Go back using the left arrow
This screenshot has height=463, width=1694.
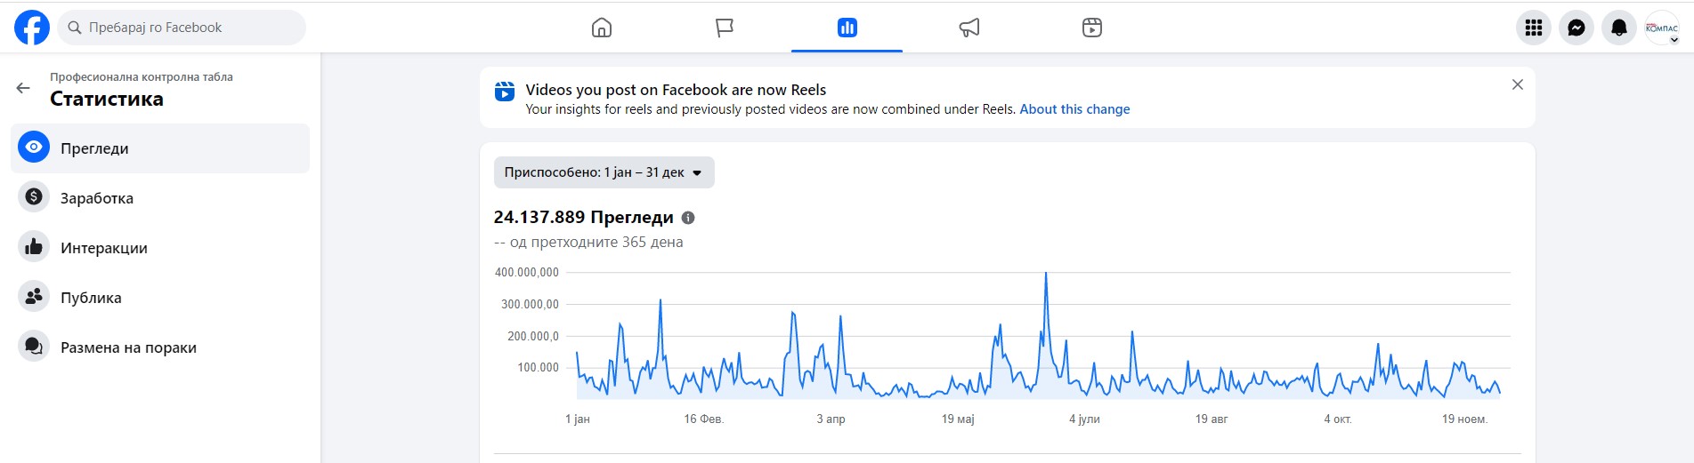[23, 88]
